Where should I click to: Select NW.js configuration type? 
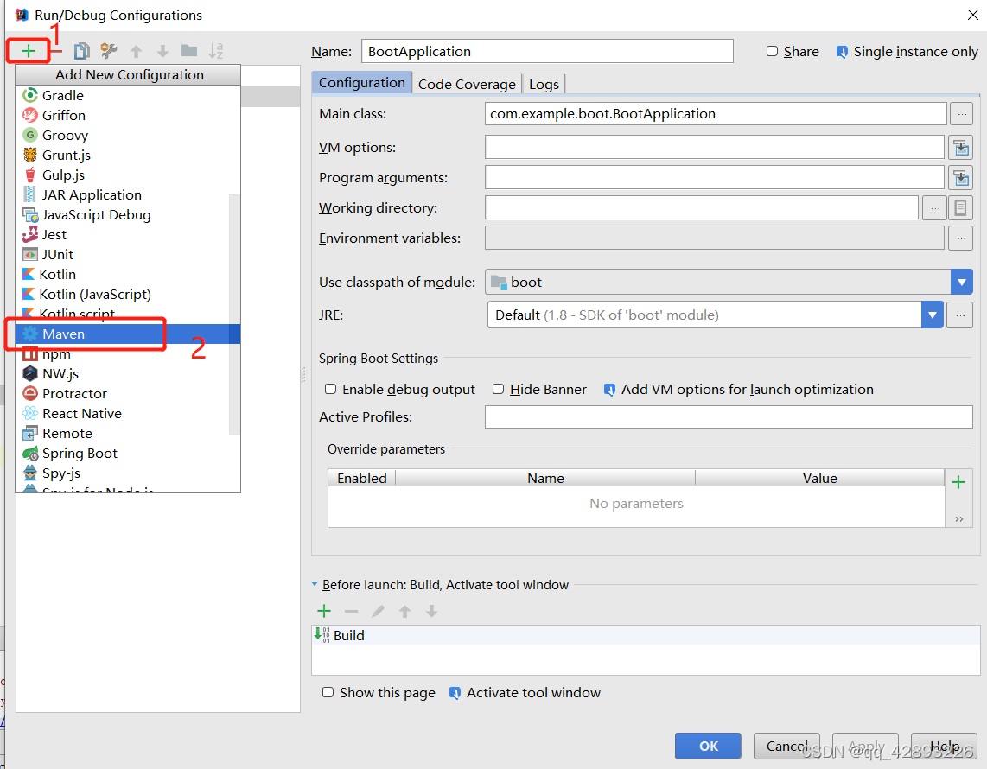[128, 374]
